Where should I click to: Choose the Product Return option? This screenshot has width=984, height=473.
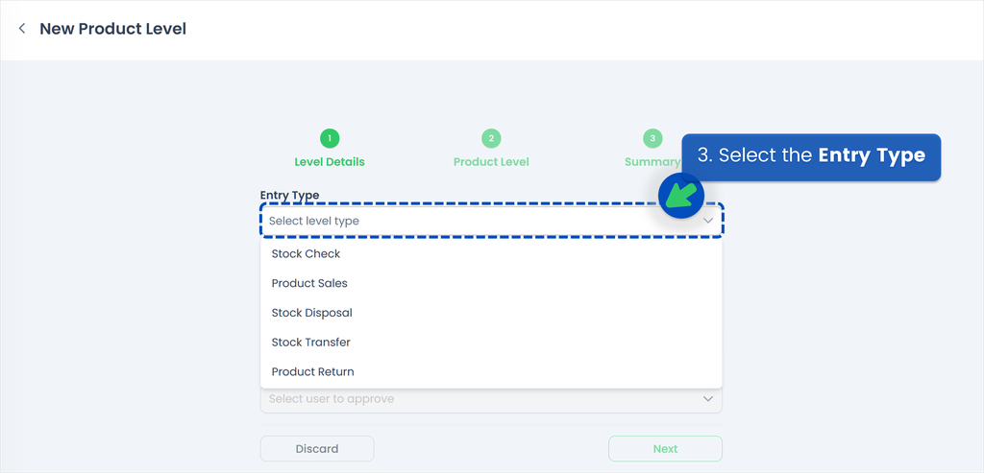(x=313, y=372)
